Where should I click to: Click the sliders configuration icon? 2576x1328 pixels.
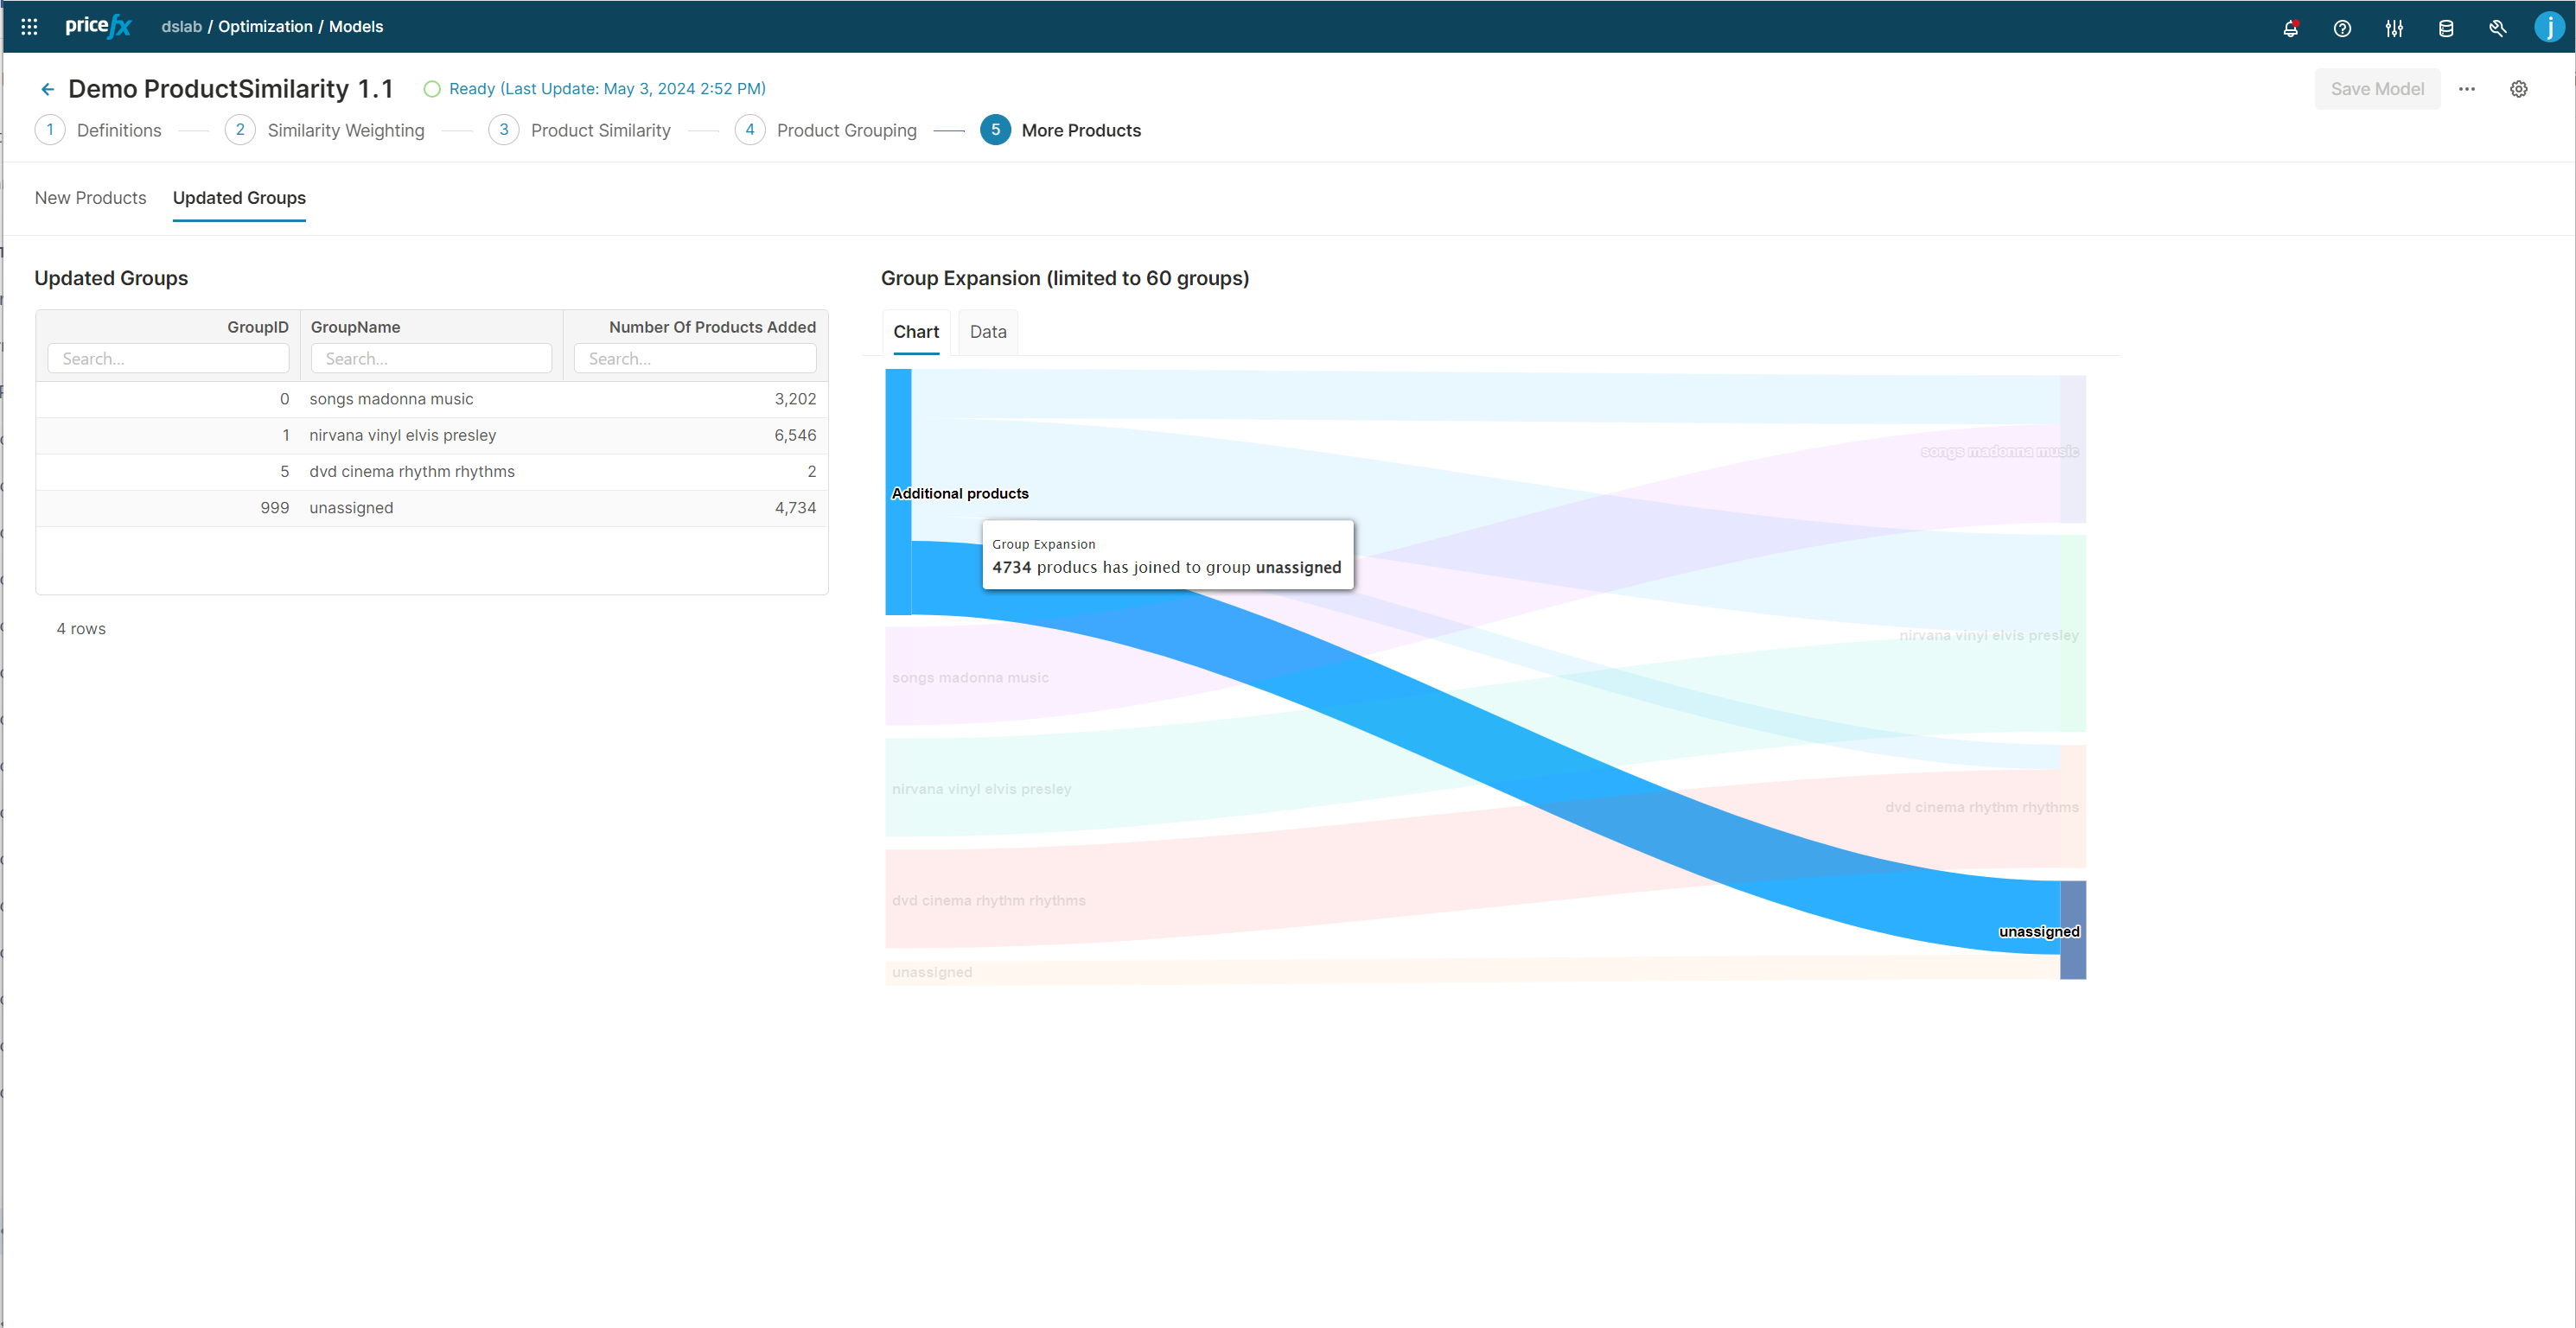(2394, 28)
